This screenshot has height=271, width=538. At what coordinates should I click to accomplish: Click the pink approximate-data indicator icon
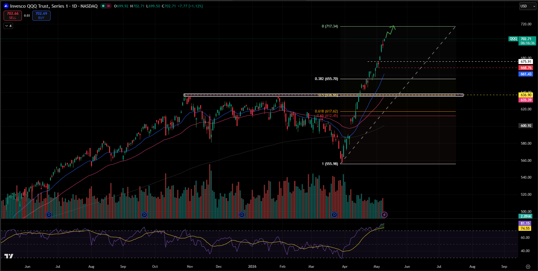109,6
